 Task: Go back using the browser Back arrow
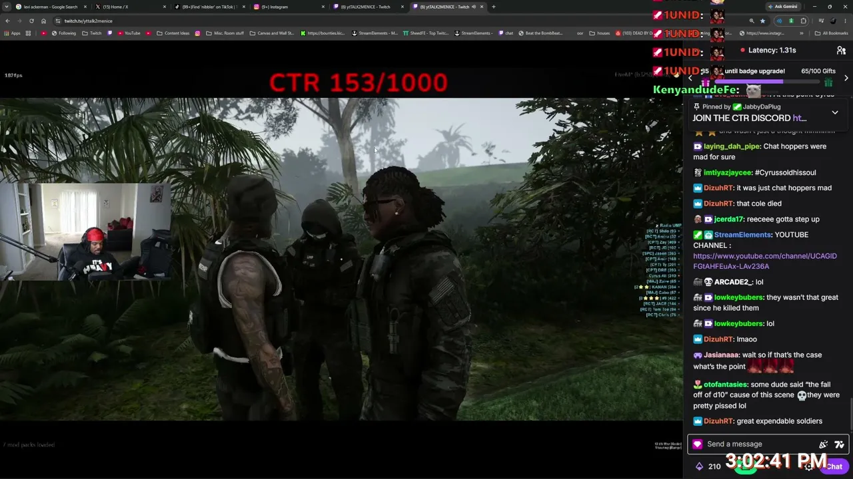pos(7,21)
